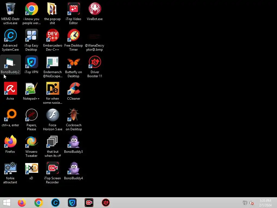This screenshot has height=208, width=277.
Task: Open Advanced SystemCare from the taskbar
Action: 55,203
